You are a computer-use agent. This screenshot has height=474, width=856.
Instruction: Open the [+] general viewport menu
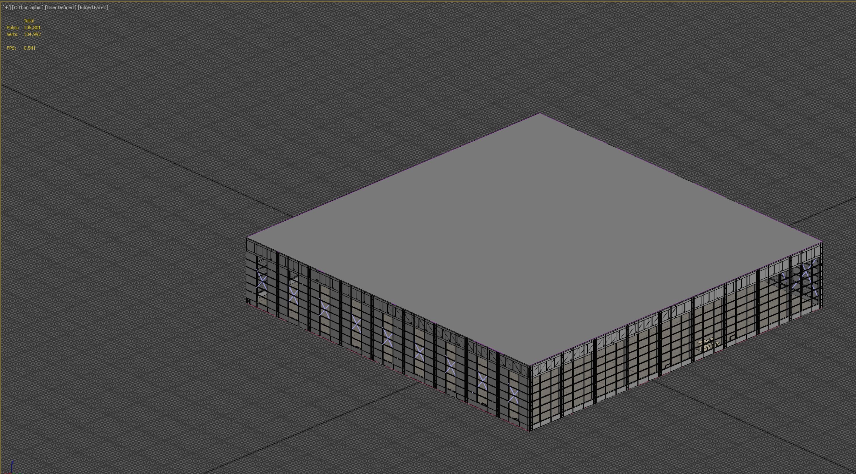tap(6, 8)
